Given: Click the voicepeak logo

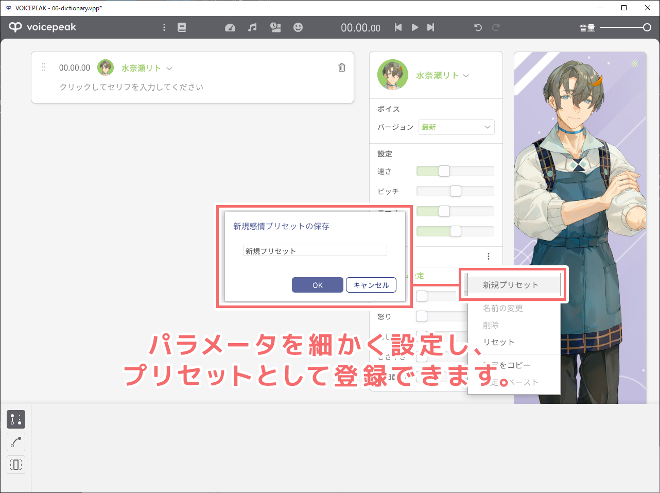Looking at the screenshot, I should (x=42, y=27).
